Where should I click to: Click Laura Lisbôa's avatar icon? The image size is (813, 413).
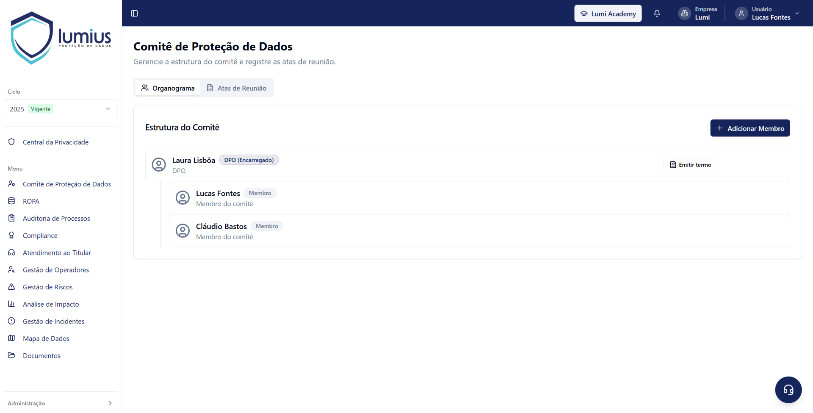tap(159, 164)
